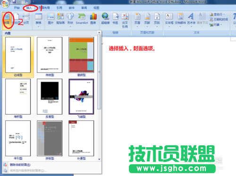Viewport: 236px width, 176px height.
Task: Switch to the 视图 (View) tab
Action: pyautogui.click(x=96, y=8)
